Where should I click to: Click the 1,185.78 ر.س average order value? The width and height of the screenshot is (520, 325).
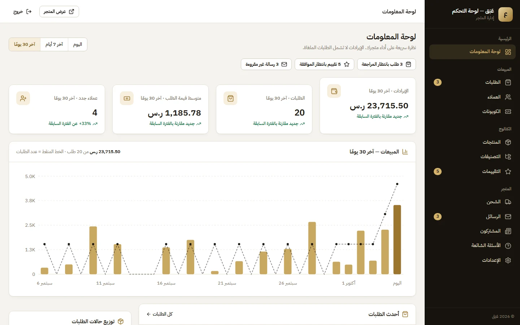pyautogui.click(x=174, y=113)
